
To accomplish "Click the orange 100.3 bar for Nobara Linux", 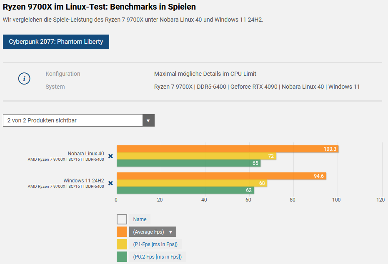I will tap(228, 149).
